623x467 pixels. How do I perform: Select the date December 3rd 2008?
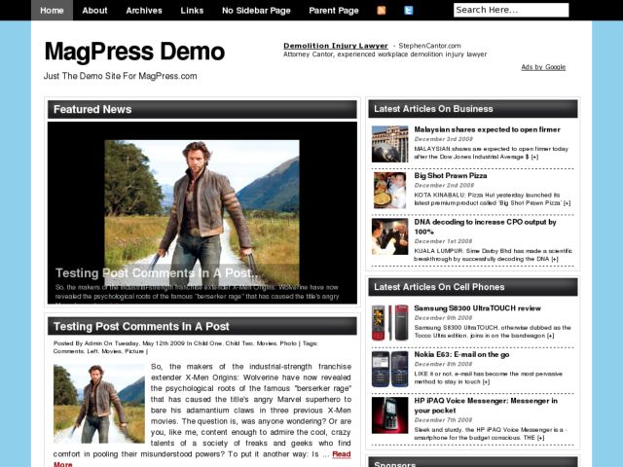point(444,139)
